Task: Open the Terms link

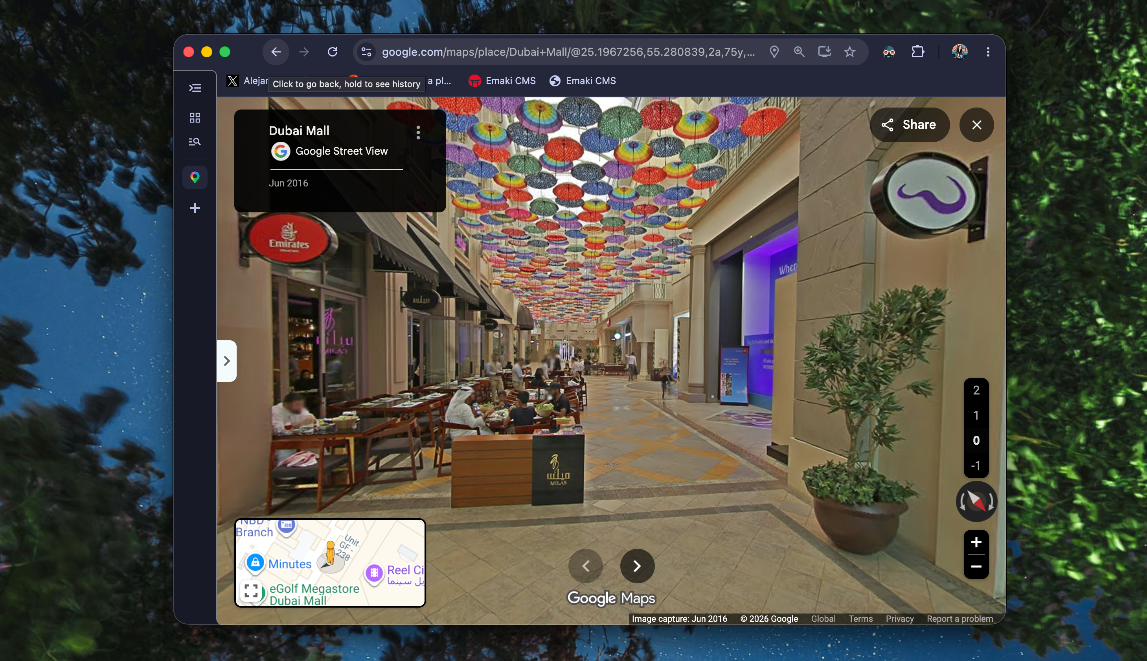Action: point(860,619)
